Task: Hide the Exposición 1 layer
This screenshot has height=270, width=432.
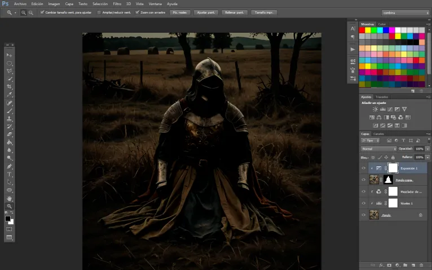Action: (x=363, y=168)
